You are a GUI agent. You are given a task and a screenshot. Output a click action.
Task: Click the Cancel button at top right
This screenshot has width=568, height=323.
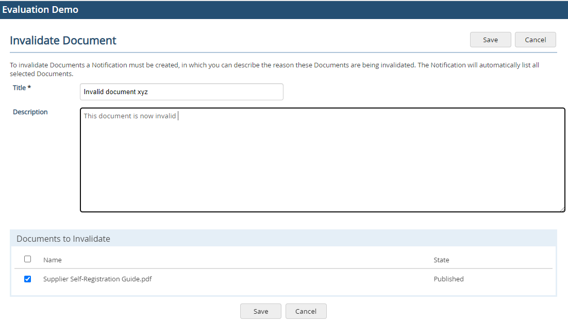(535, 40)
